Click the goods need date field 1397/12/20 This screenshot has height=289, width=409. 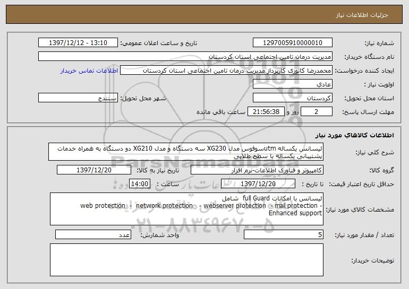coord(94,170)
